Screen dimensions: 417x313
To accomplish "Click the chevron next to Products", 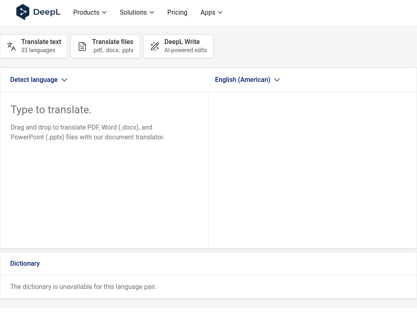I will pos(104,13).
